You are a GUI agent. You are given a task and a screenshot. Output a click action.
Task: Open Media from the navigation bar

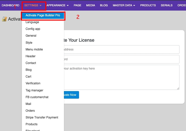click(x=90, y=5)
